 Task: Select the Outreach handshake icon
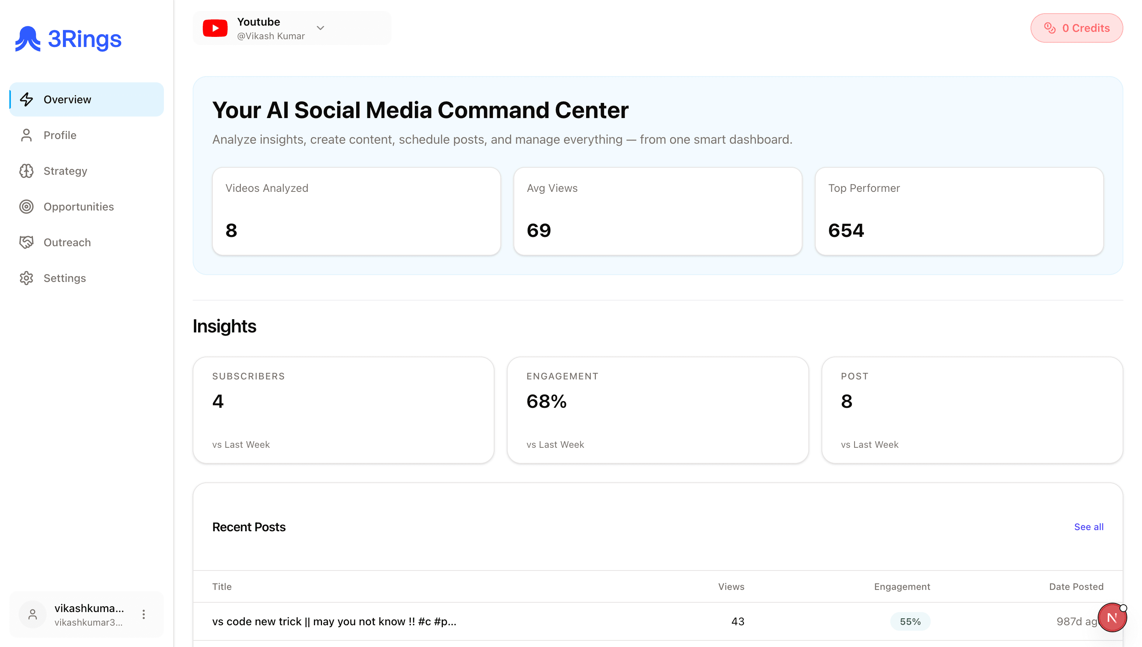click(26, 242)
